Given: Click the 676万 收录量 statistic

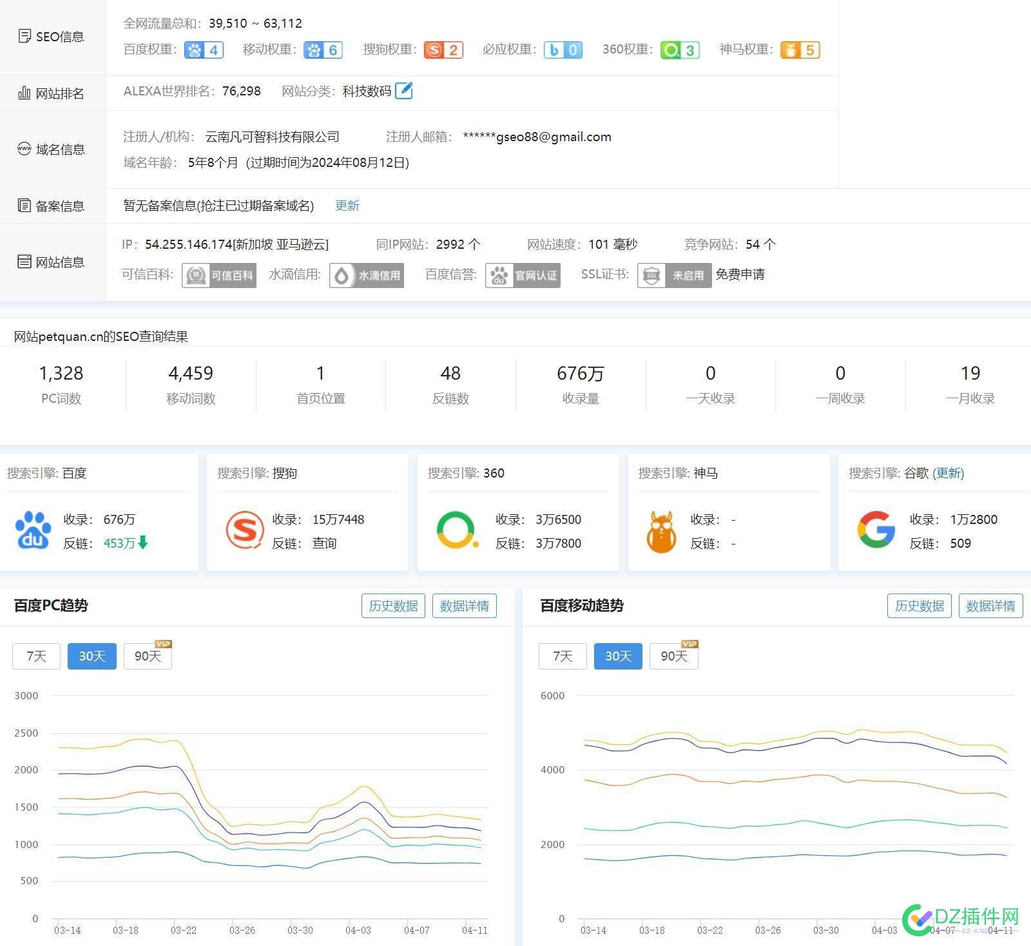Looking at the screenshot, I should click(581, 385).
